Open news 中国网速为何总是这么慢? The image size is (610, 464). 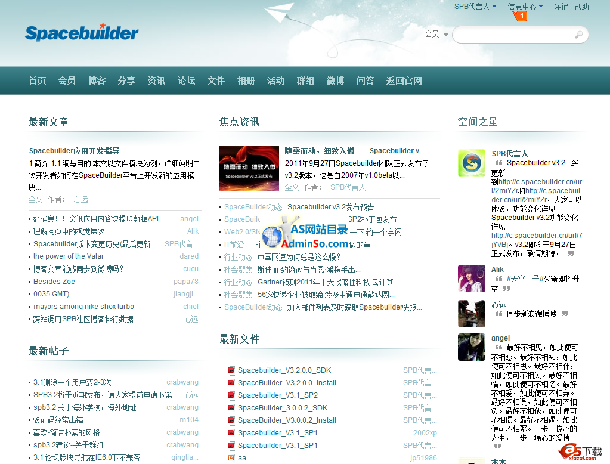pos(299,257)
